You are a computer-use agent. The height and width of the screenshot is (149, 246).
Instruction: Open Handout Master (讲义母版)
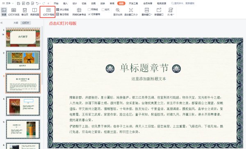pyautogui.click(x=62, y=9)
